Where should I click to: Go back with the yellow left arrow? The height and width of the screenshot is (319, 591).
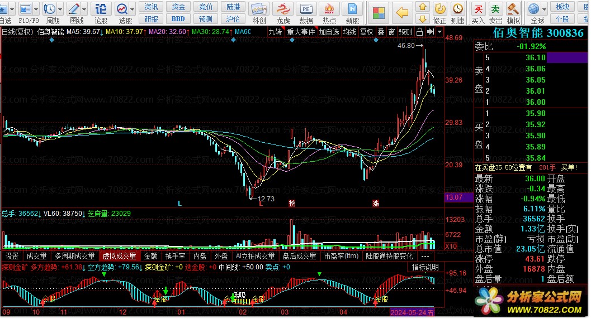point(402,13)
